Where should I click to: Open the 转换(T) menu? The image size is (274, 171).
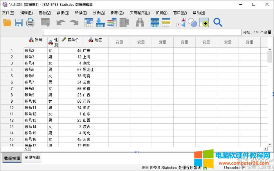click(81, 13)
